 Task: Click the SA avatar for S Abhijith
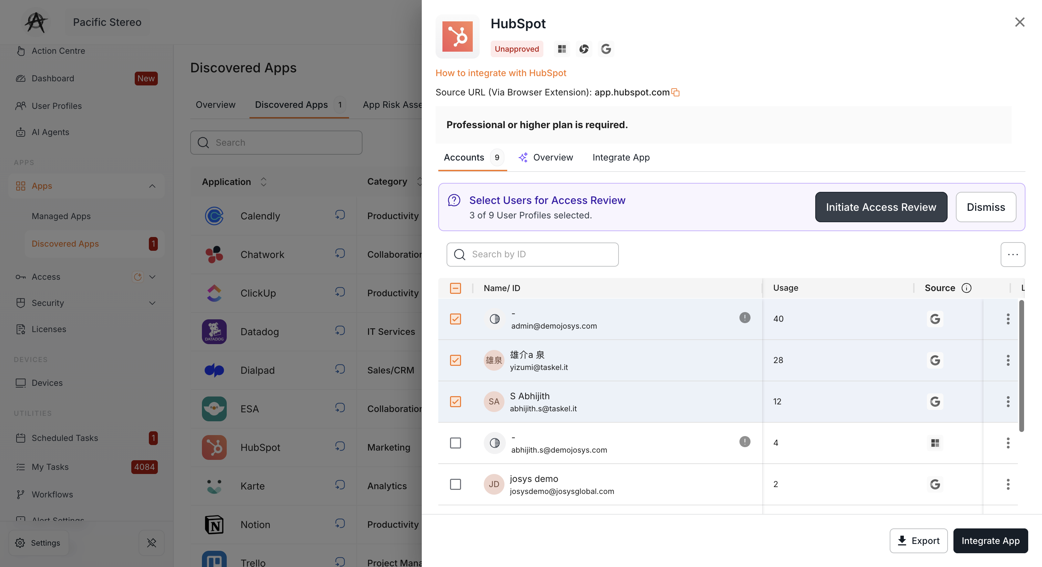click(494, 402)
